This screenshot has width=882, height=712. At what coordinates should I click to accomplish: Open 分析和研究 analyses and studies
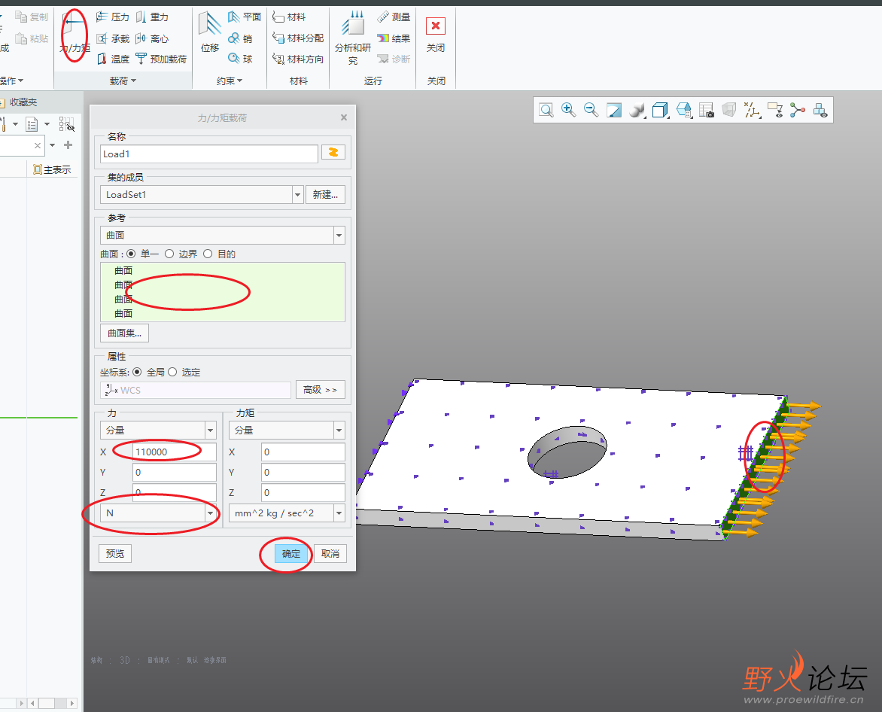tap(353, 37)
